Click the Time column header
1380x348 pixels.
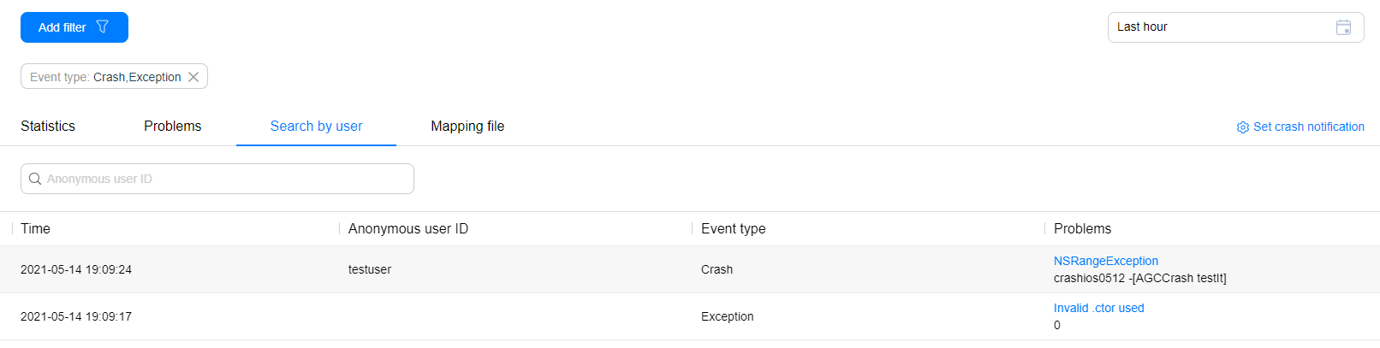36,229
